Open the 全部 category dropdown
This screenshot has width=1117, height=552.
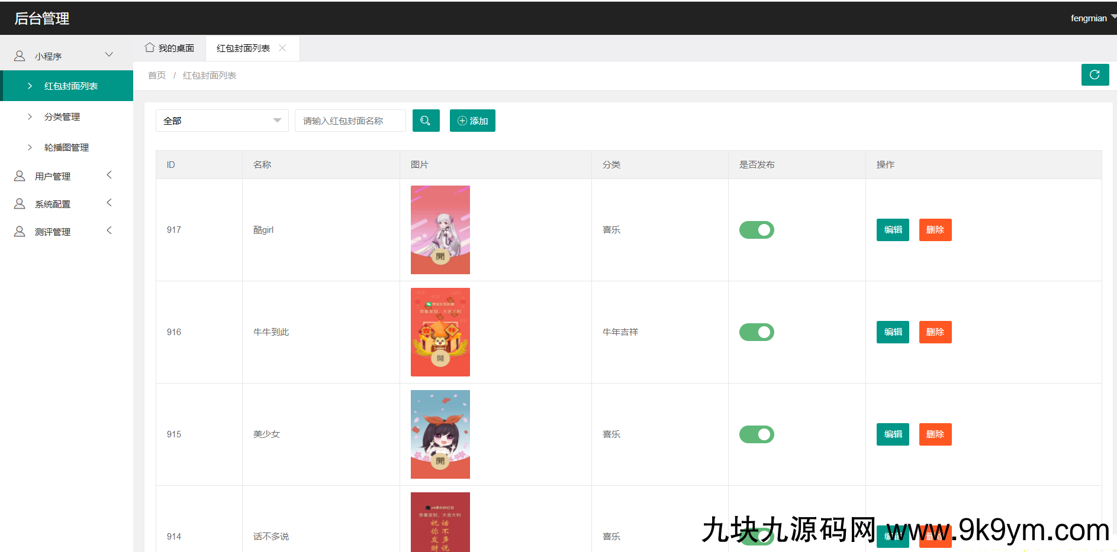pyautogui.click(x=222, y=121)
